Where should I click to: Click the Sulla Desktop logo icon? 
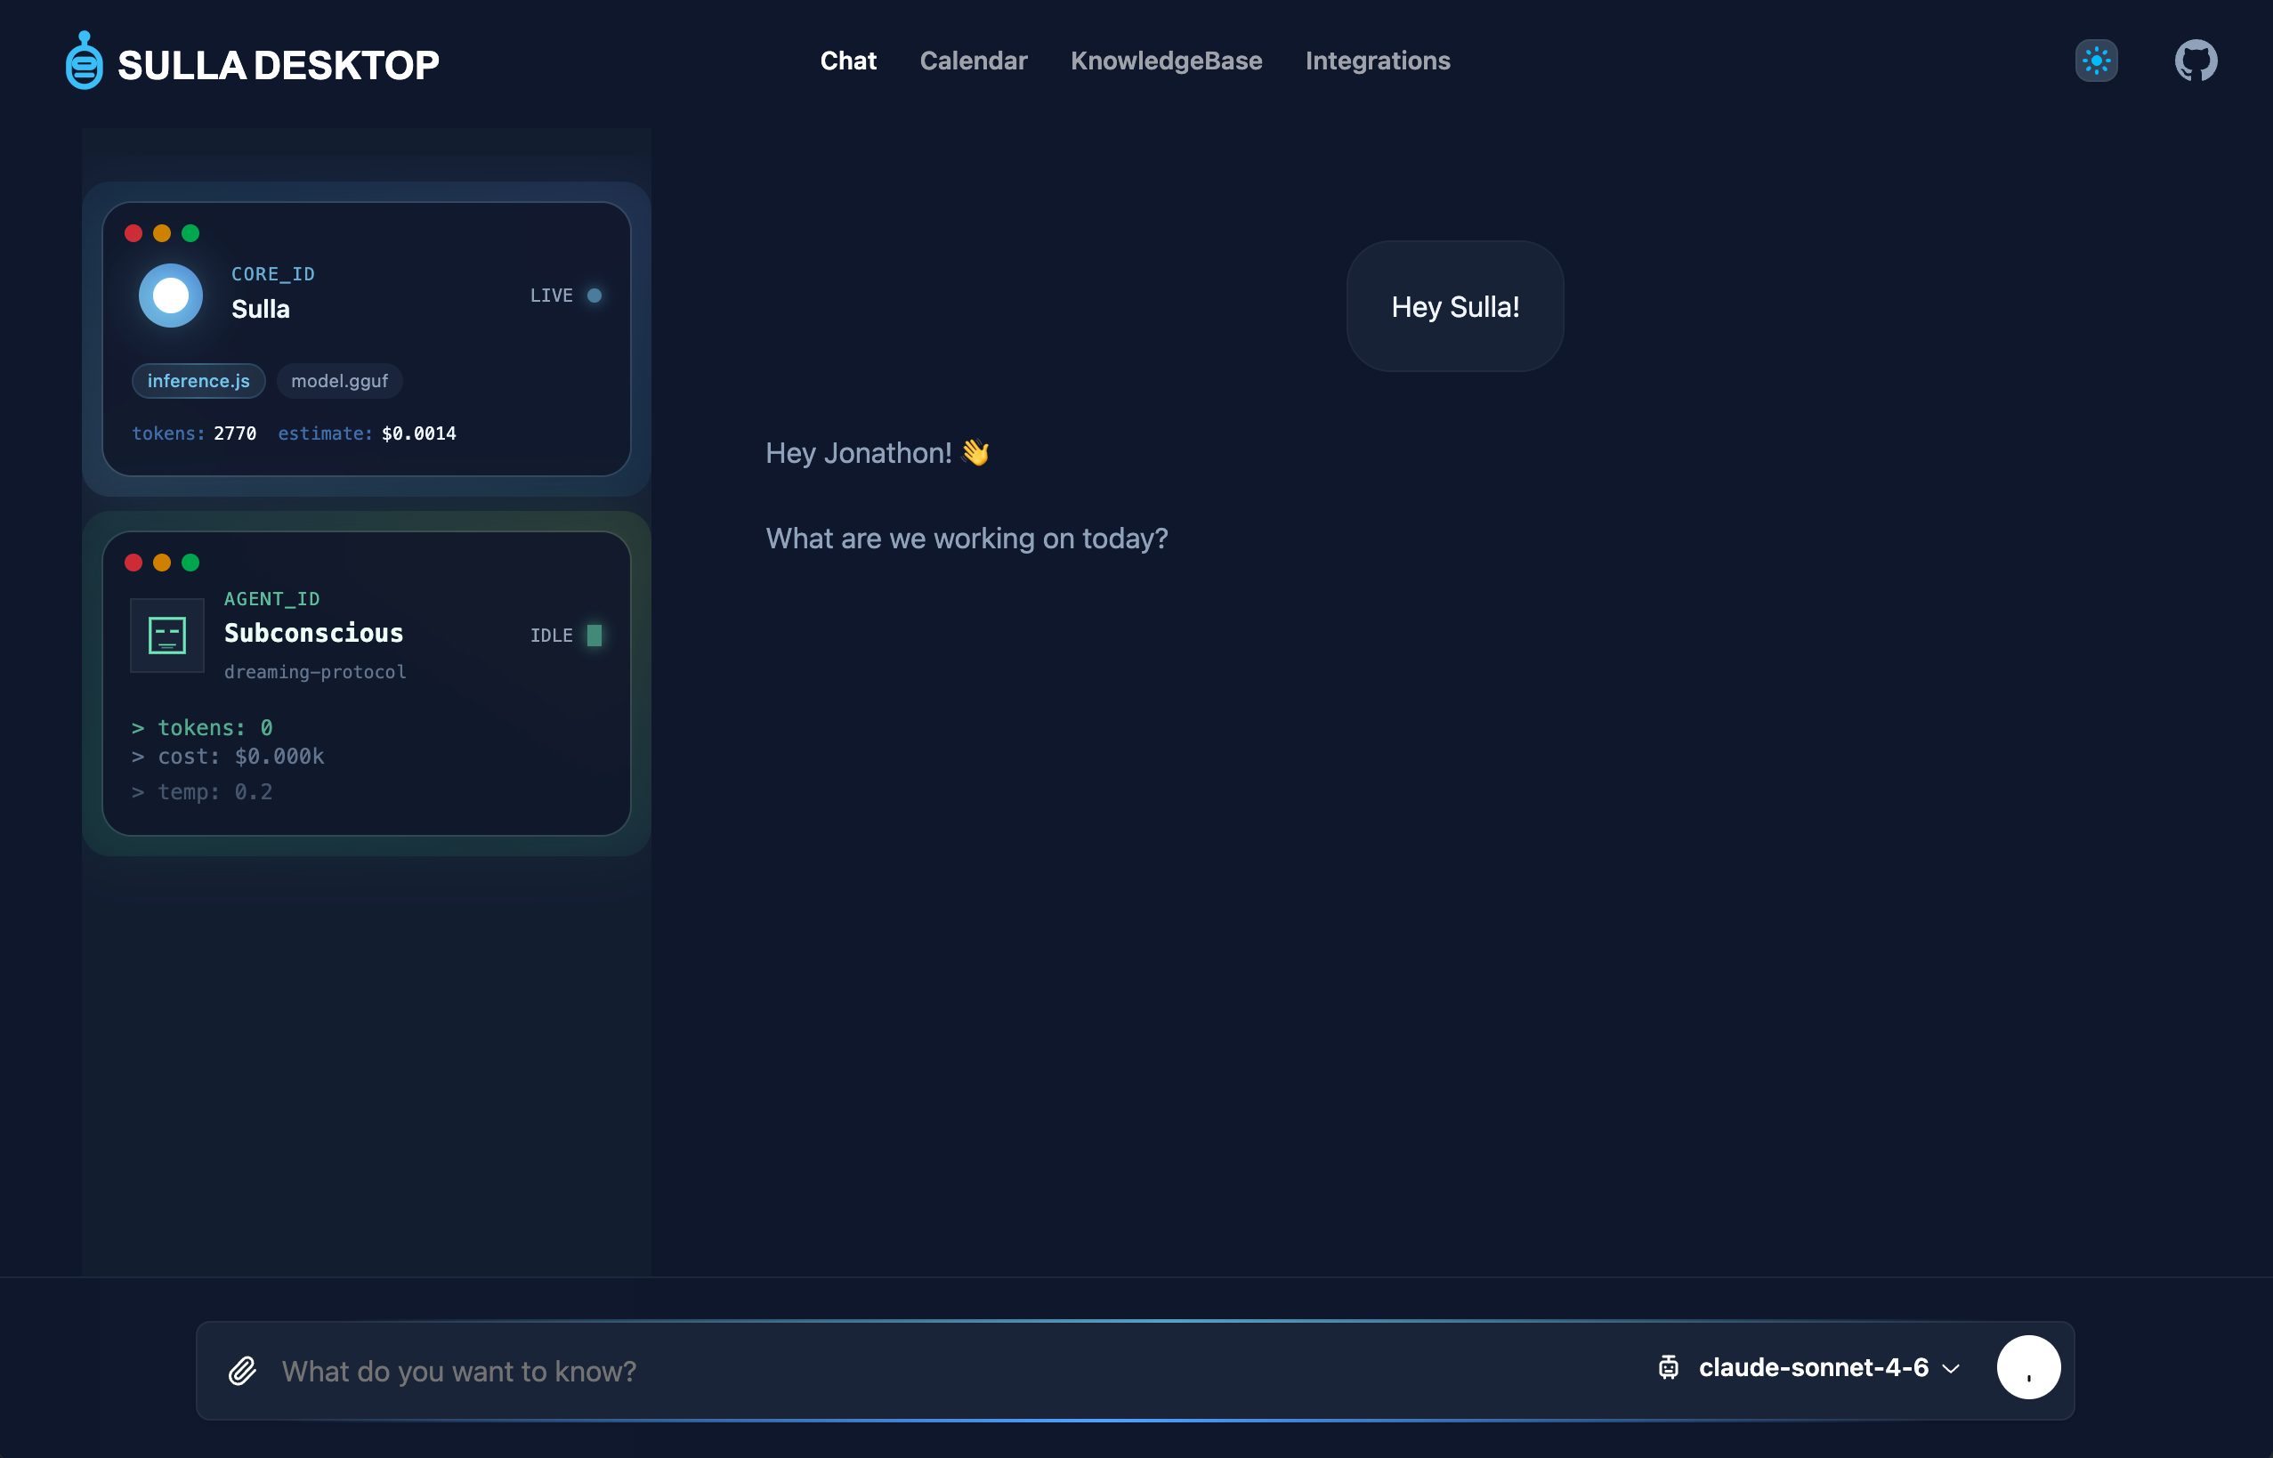(84, 60)
